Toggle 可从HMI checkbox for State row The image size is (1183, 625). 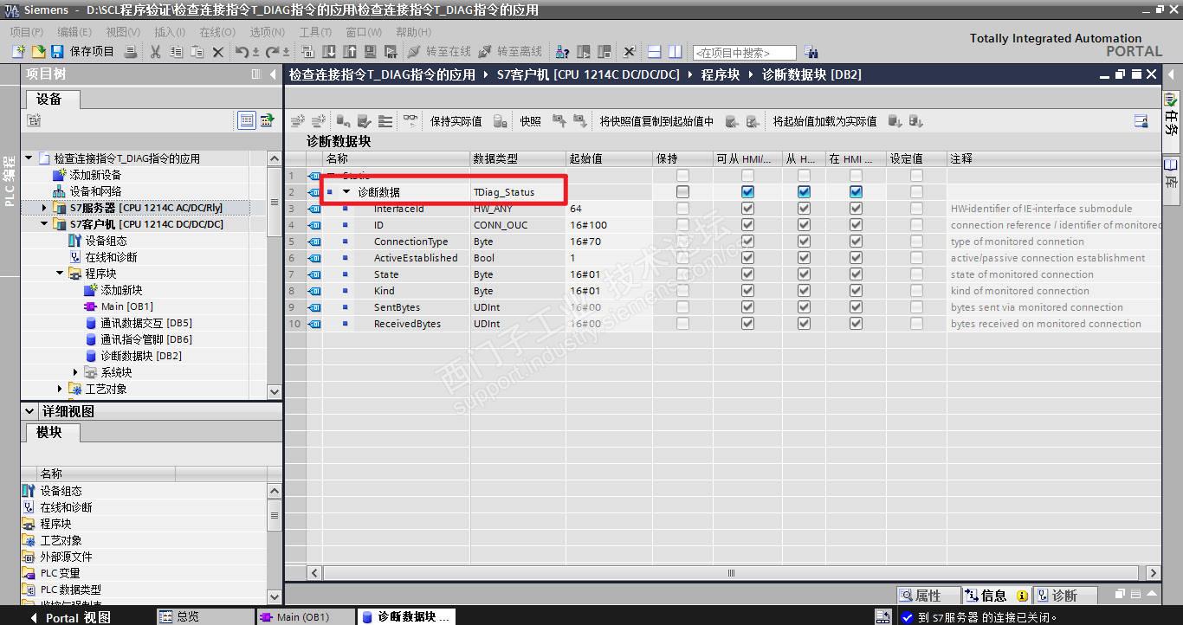pos(747,274)
